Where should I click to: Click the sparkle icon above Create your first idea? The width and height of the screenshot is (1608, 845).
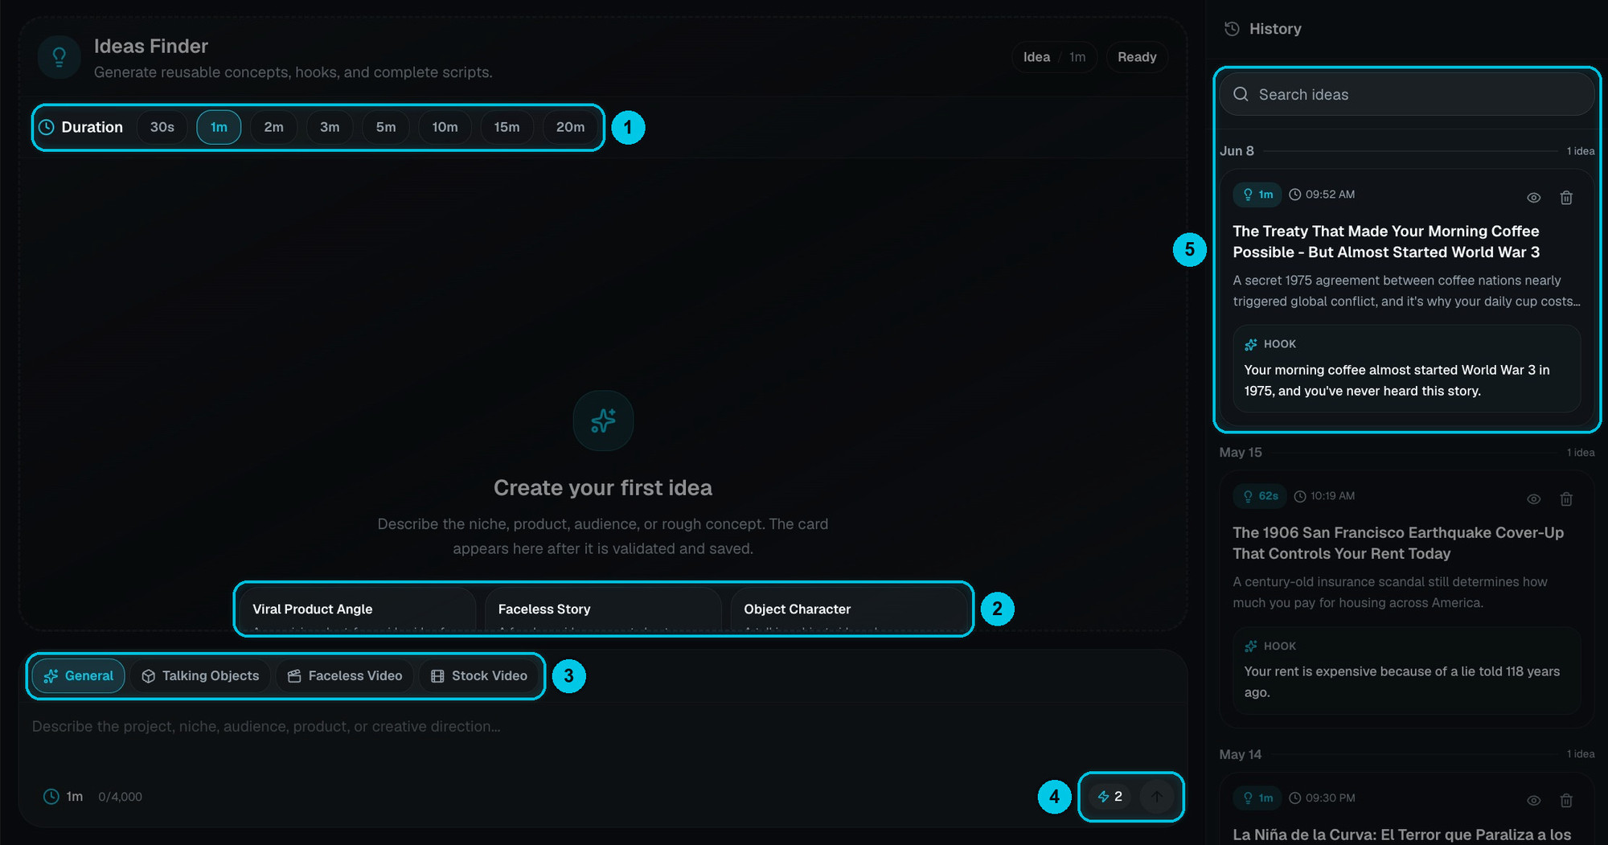(x=603, y=420)
